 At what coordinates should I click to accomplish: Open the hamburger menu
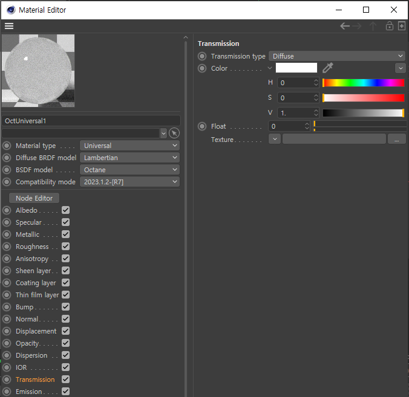point(9,26)
